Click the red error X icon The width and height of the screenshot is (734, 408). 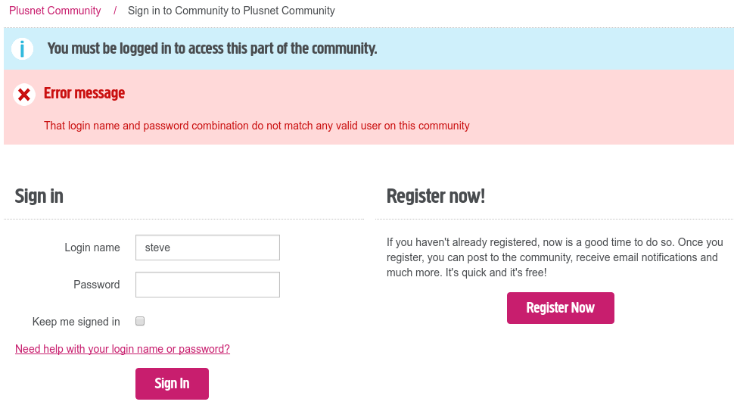tap(24, 95)
